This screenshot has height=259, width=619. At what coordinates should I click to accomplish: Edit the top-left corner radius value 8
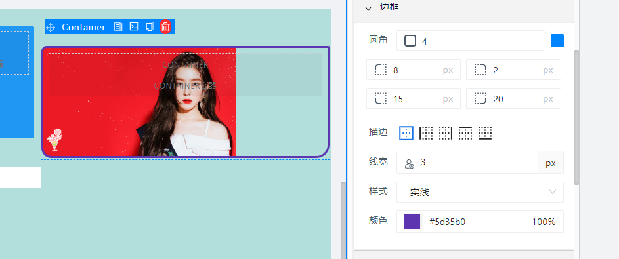point(414,70)
